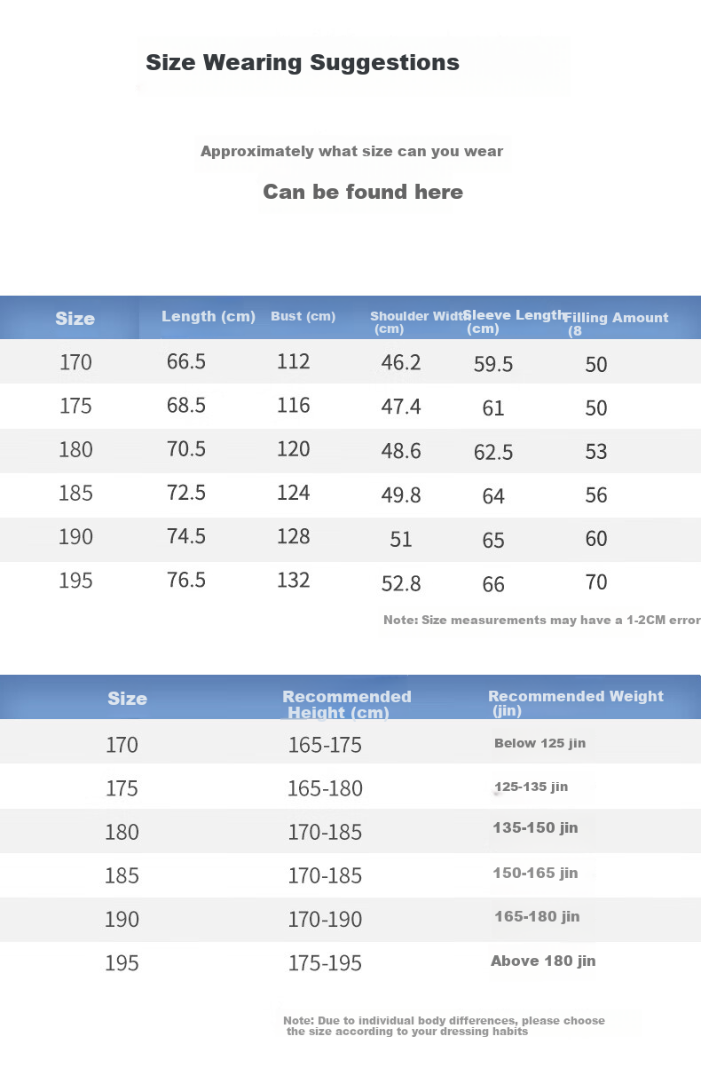The height and width of the screenshot is (1068, 701).
Task: Choose sleeve length 59.5
Action: [493, 365]
